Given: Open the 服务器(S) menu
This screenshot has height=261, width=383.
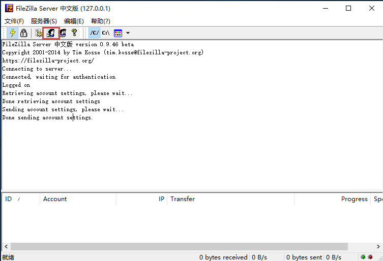Looking at the screenshot, I should click(44, 21).
